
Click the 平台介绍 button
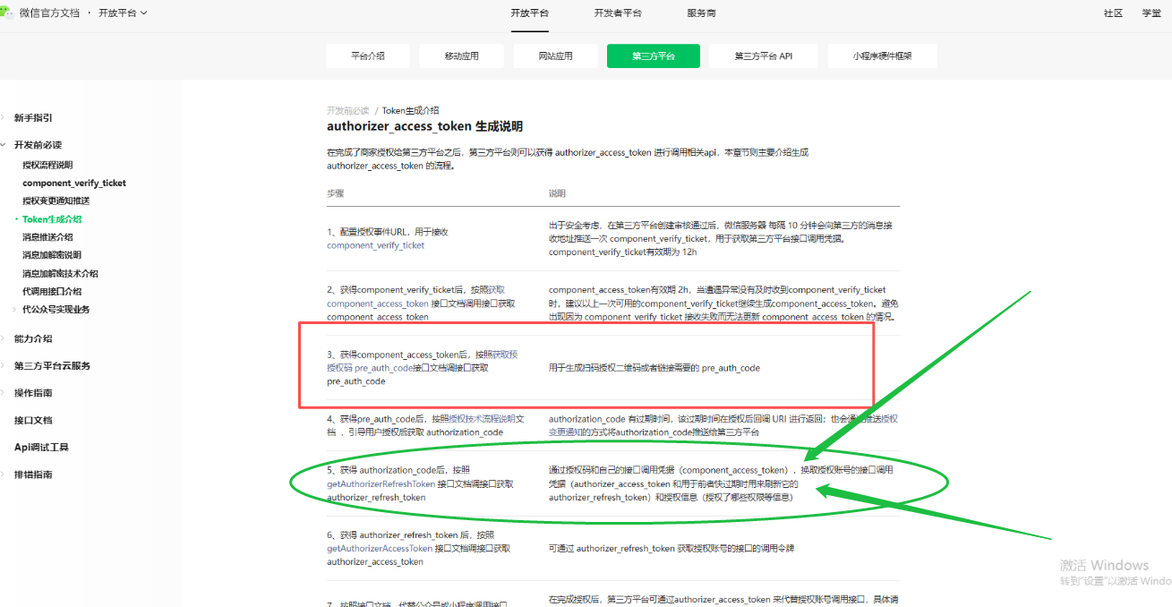pyautogui.click(x=368, y=56)
